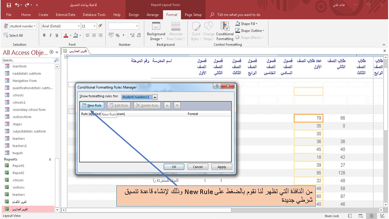The width and height of the screenshot is (389, 219).
Task: Toggle underline formatting
Action: tap(57, 35)
